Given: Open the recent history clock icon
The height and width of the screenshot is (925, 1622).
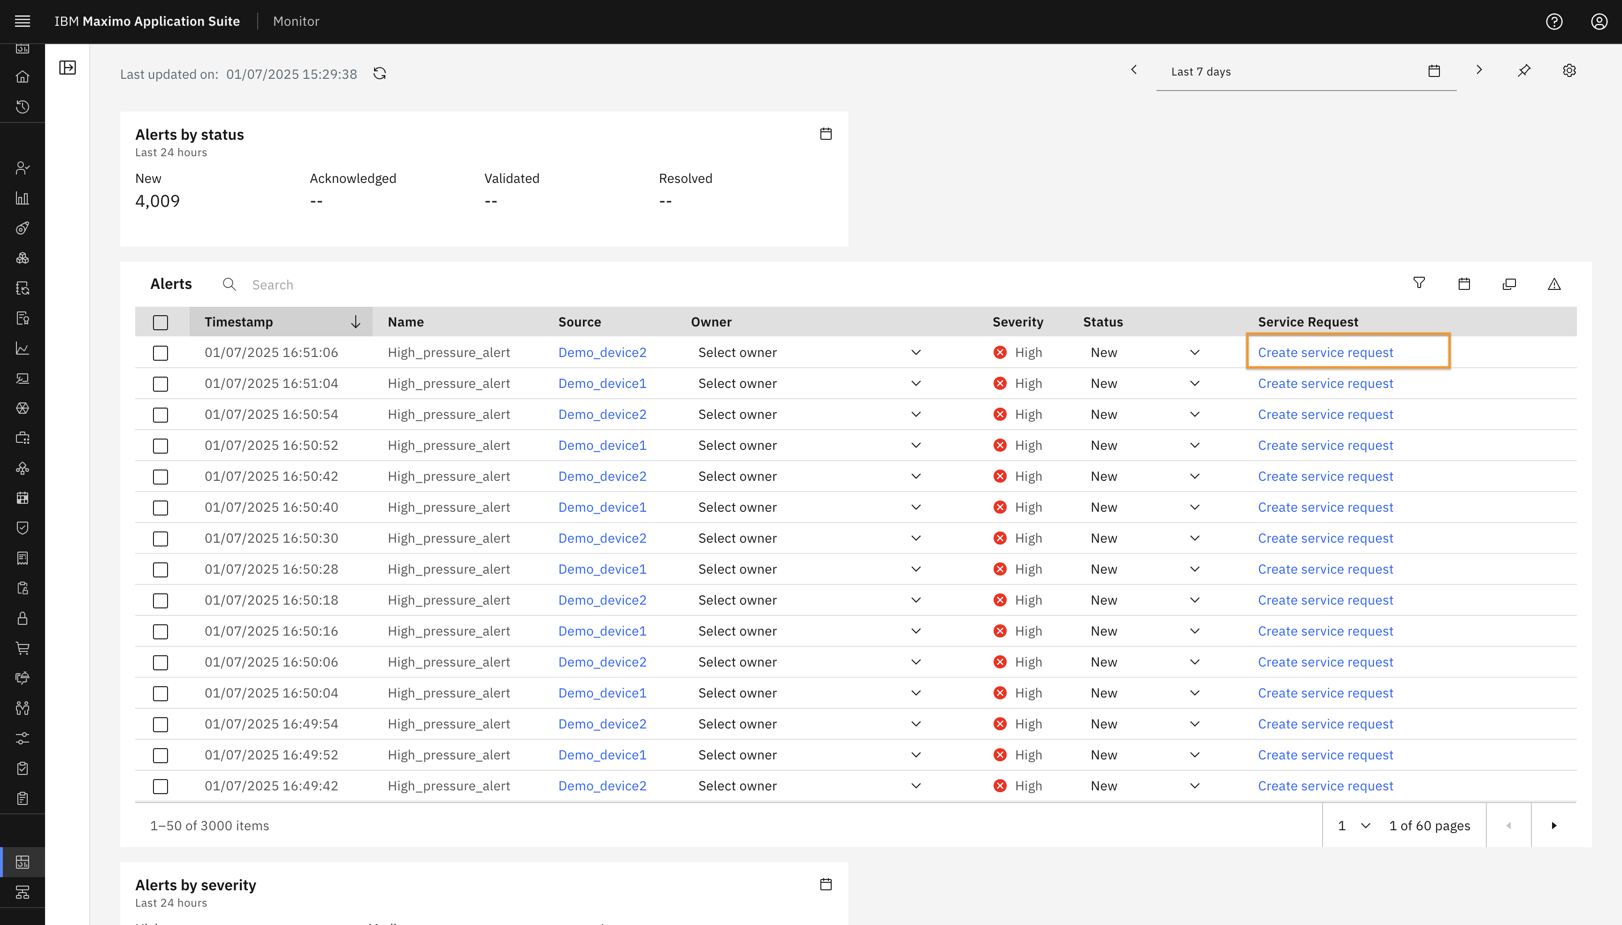Looking at the screenshot, I should click(x=22, y=107).
